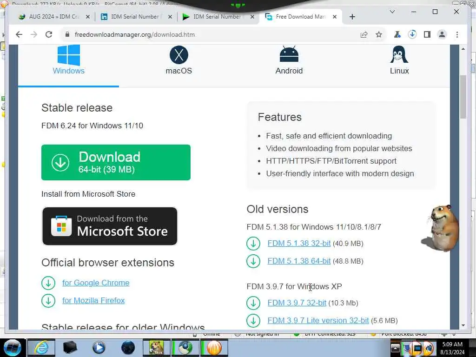476x357 pixels.
Task: Select the Android platform tab
Action: (289, 60)
